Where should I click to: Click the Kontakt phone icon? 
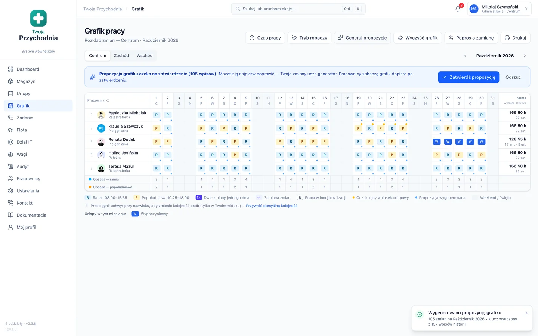[x=10, y=203]
